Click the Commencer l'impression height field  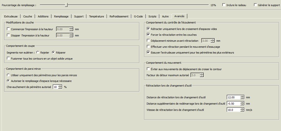pos(63,29)
